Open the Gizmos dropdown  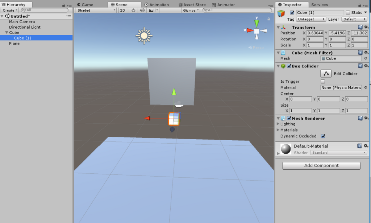(x=191, y=10)
